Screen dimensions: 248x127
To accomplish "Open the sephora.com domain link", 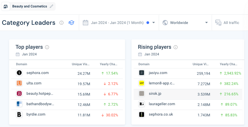I will tap(38, 73).
